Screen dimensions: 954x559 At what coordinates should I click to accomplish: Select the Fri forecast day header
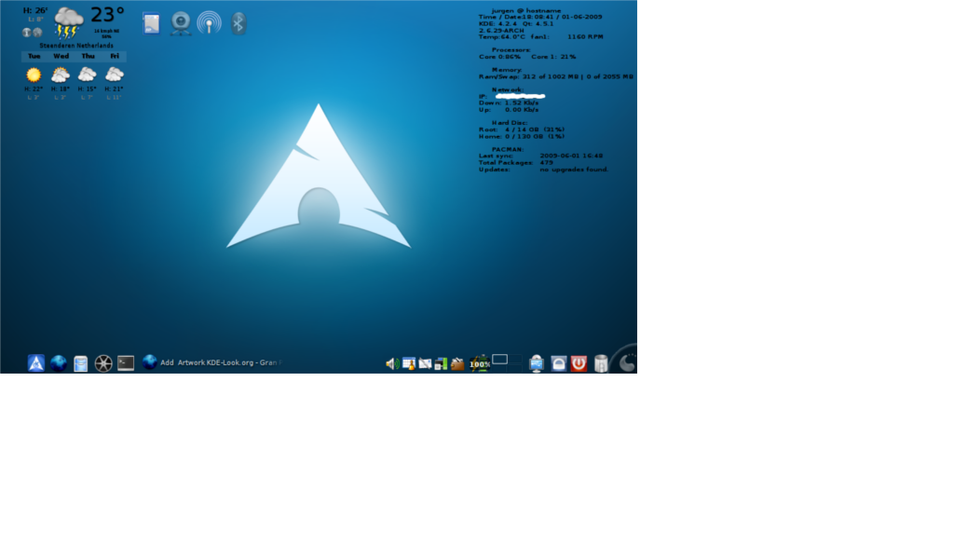point(115,56)
